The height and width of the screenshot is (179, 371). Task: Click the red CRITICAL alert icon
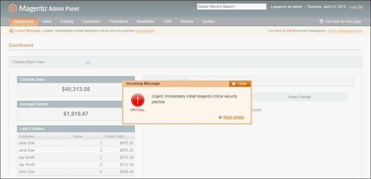[137, 100]
